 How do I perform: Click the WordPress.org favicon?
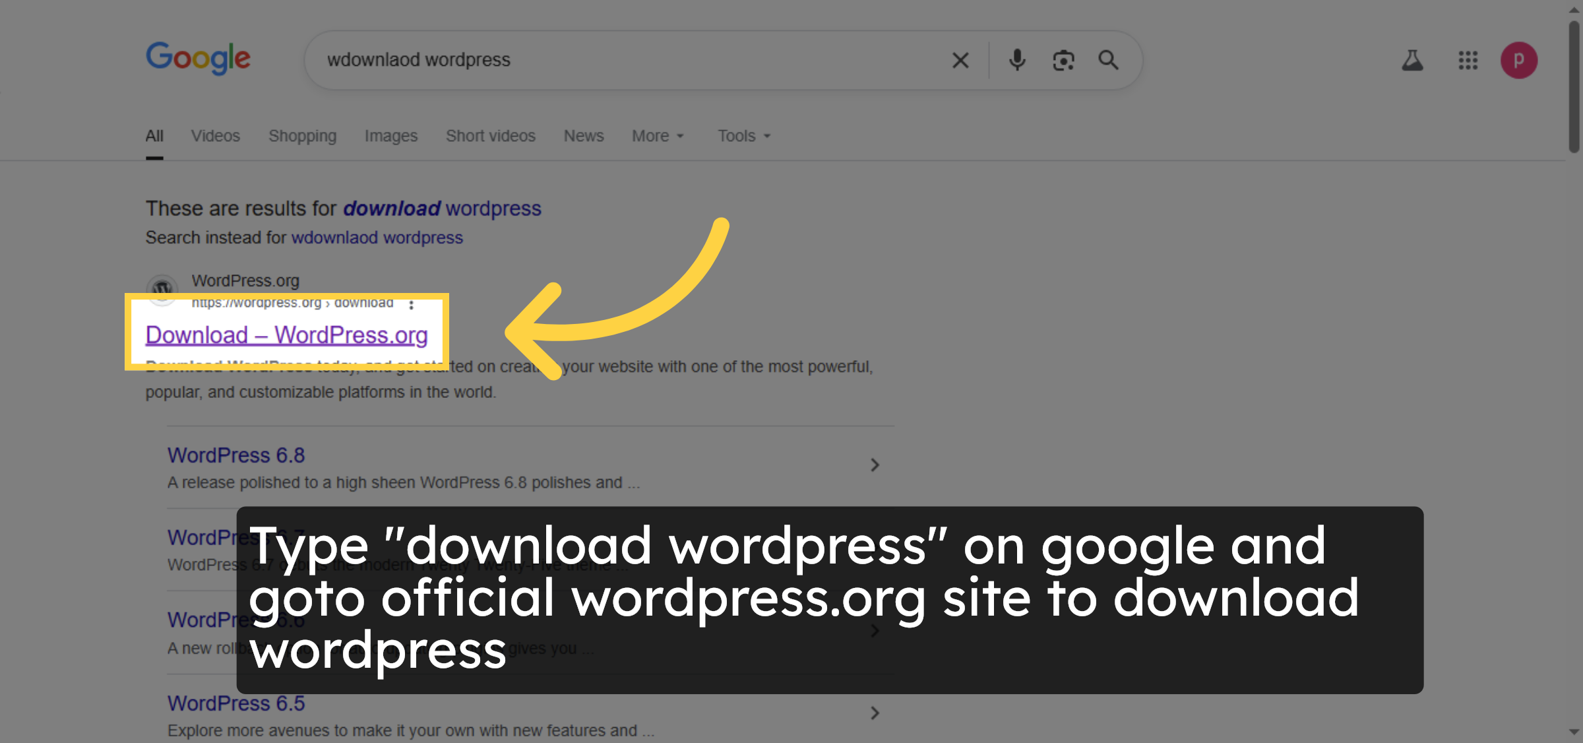tap(162, 290)
